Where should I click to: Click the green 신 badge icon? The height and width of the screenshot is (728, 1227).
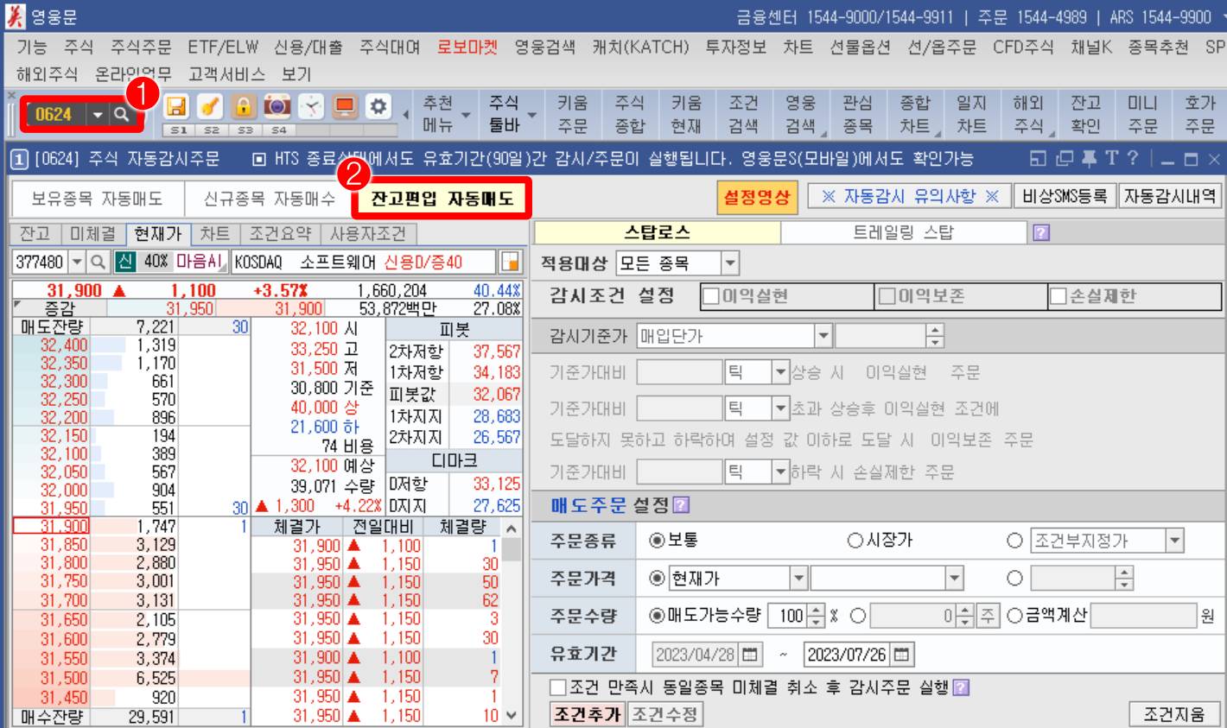125,262
